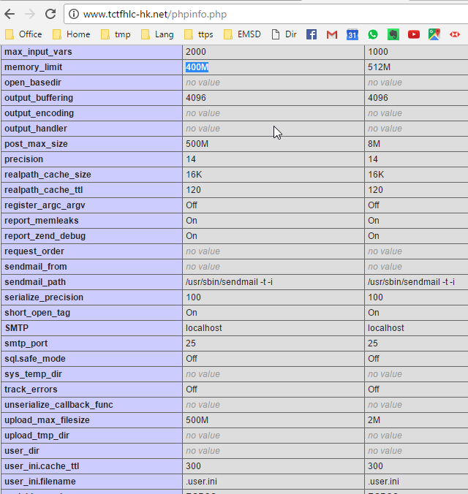Open the Facebook bookmark

(x=312, y=34)
